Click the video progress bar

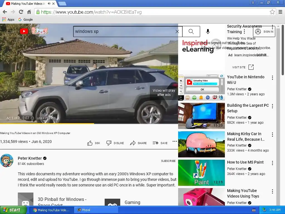89,123
